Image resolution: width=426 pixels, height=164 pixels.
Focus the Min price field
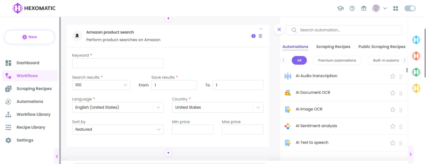click(x=193, y=129)
